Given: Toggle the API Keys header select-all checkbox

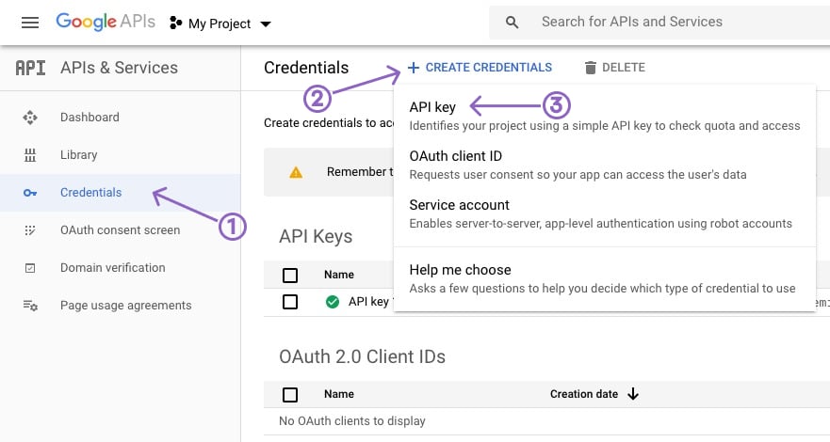Looking at the screenshot, I should click(x=290, y=276).
